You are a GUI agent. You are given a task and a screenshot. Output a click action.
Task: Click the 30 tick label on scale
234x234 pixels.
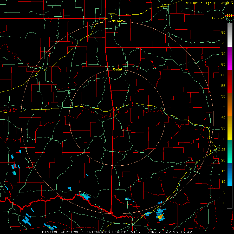pyautogui.click(x=223, y=139)
